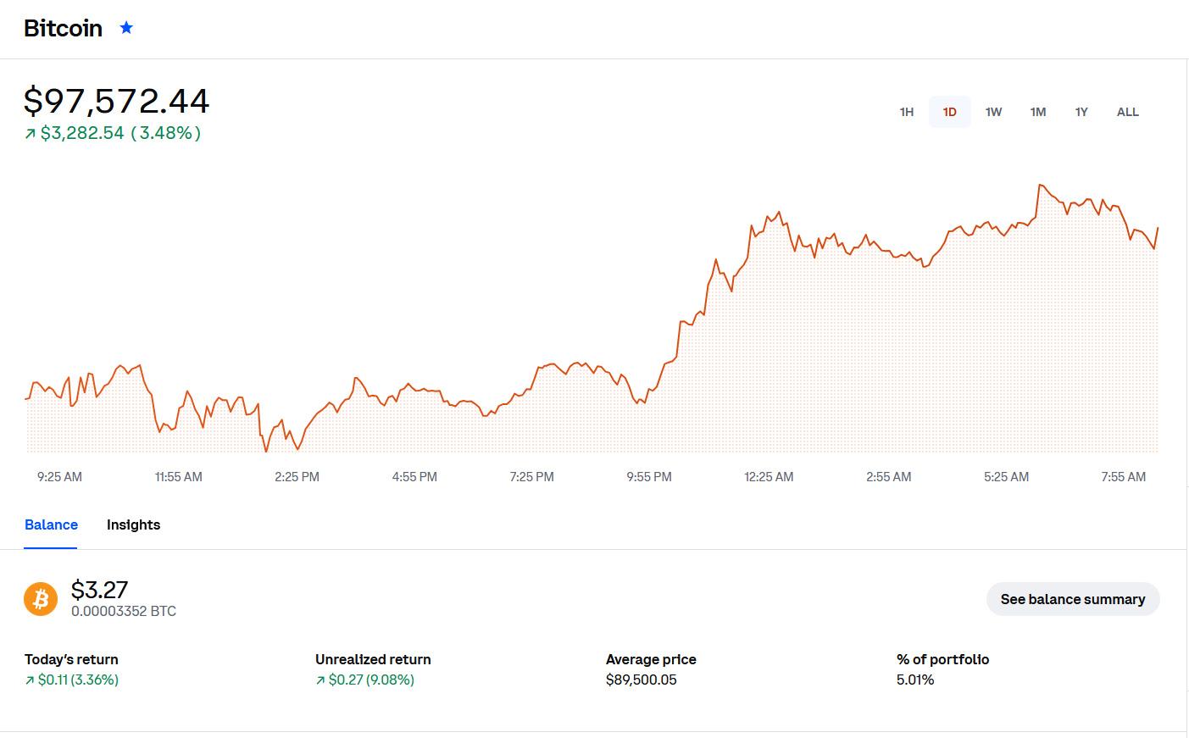Click the orange Bitcoin logo icon
Viewport: 1189px width, 738px height.
(41, 599)
